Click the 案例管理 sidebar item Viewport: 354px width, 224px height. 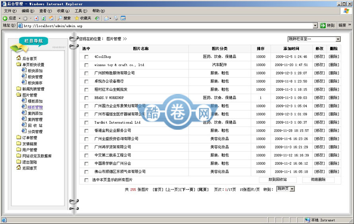click(35, 119)
